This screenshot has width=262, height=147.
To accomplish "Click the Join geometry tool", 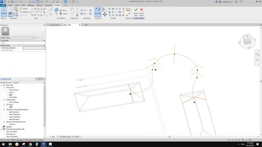I will pyautogui.click(x=84, y=13).
